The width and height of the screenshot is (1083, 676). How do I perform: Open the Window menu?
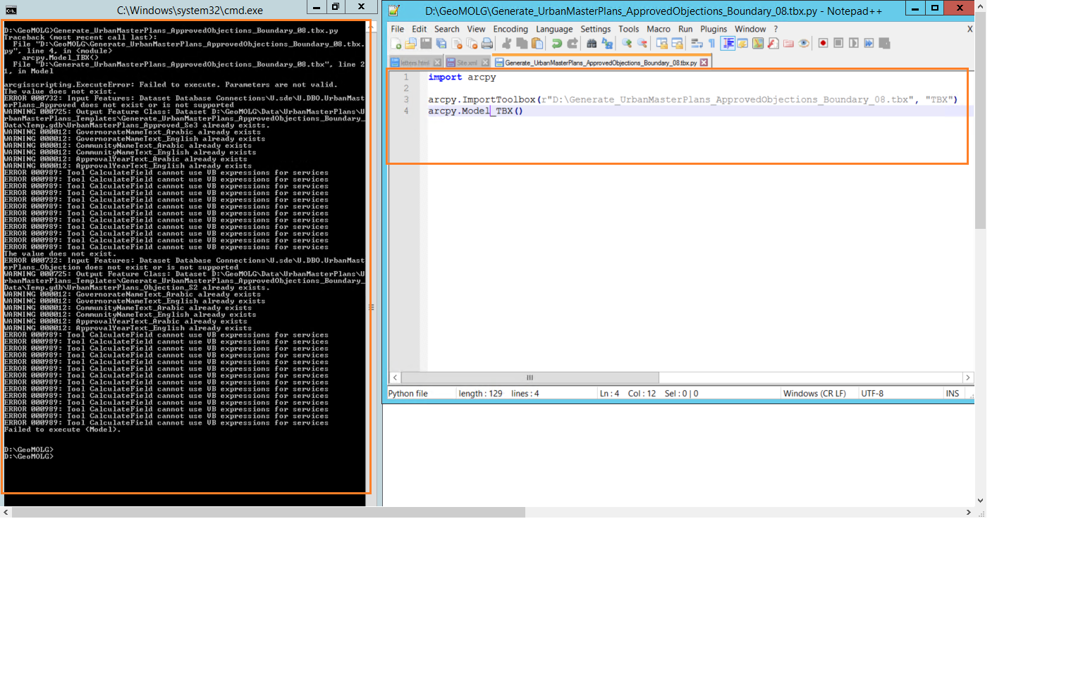750,29
